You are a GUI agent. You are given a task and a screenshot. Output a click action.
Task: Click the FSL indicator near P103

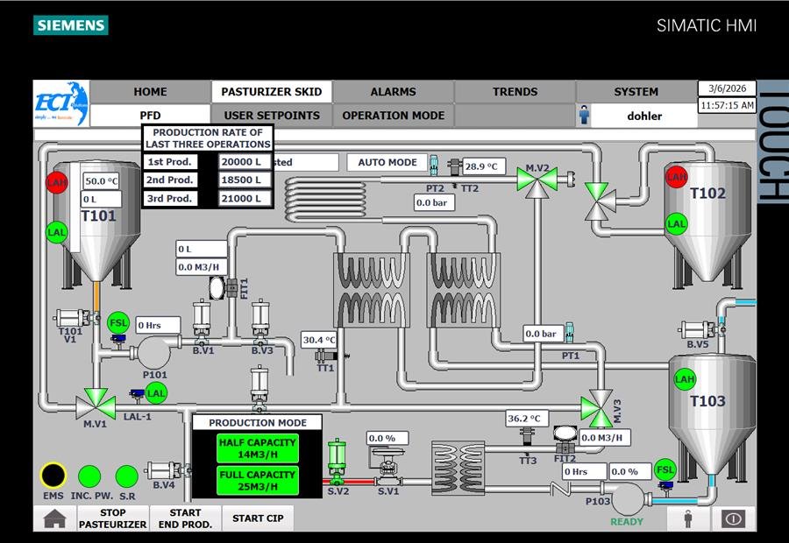pos(665,469)
